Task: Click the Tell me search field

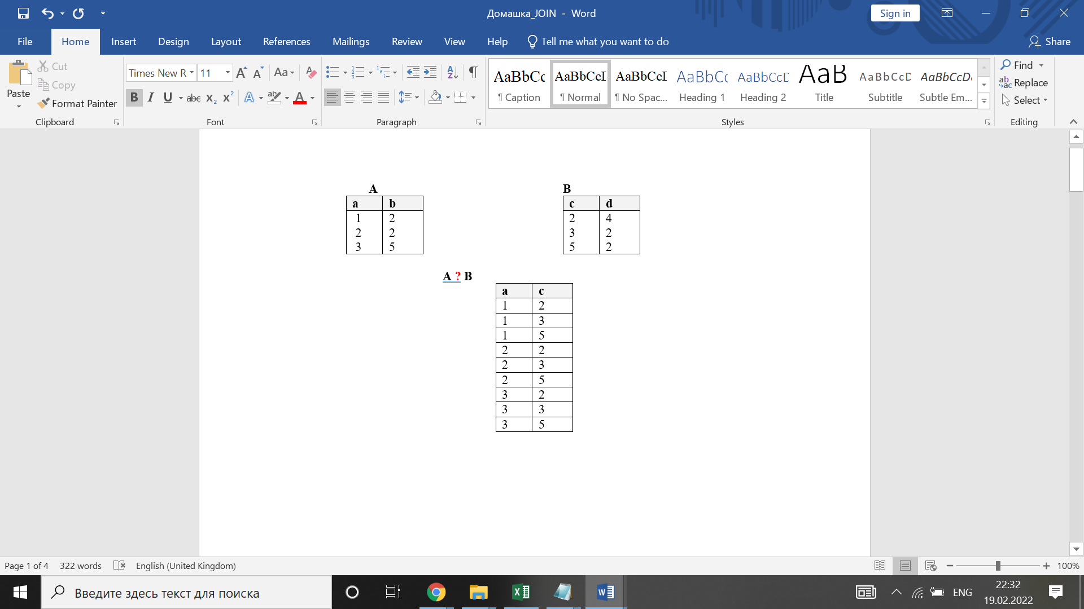Action: coord(598,42)
